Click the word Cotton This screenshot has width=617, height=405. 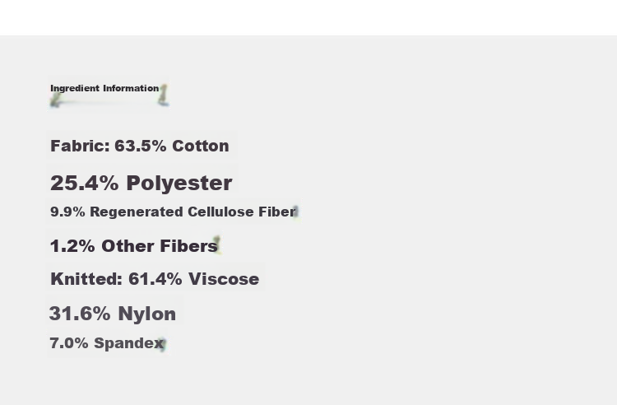pos(201,146)
